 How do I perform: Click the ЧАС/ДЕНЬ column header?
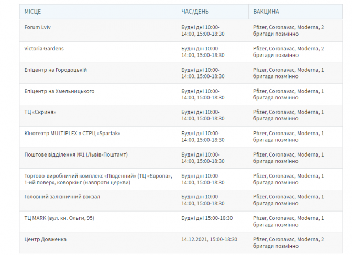point(194,12)
